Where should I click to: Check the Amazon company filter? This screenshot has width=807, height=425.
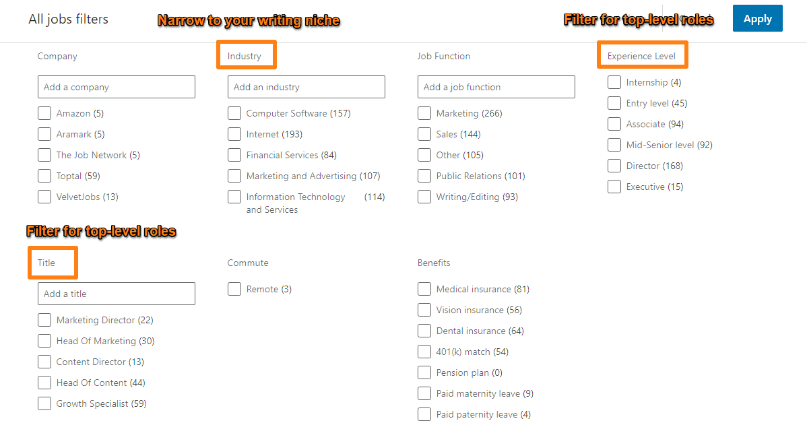(44, 113)
